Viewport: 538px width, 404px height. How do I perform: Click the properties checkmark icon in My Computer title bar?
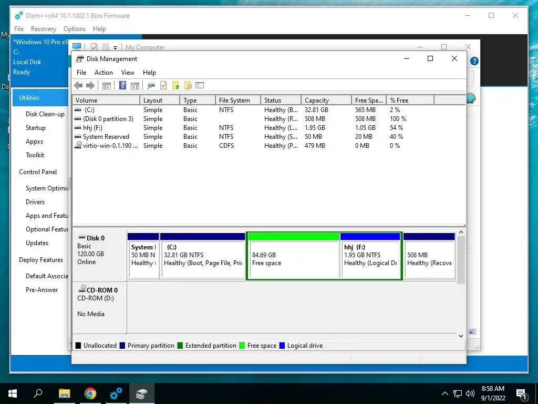(94, 47)
